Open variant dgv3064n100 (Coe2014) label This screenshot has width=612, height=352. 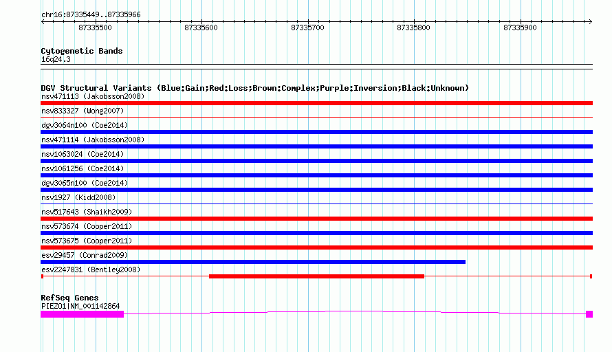[x=85, y=125]
